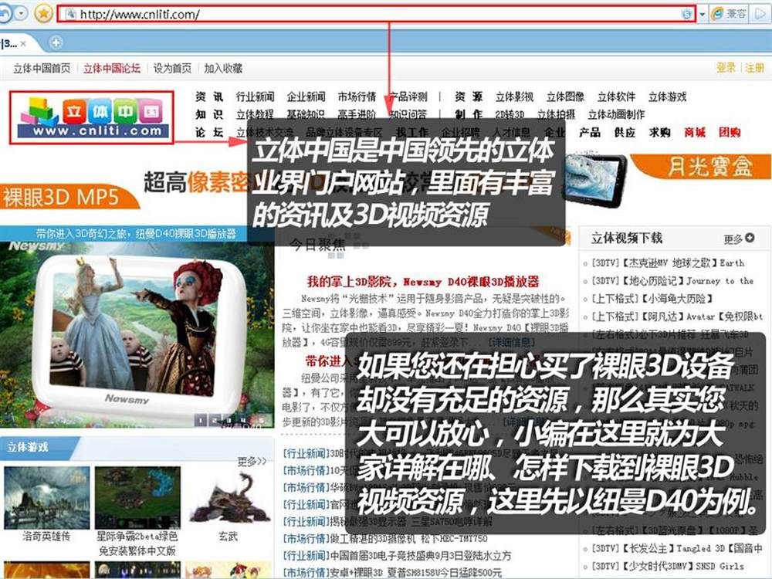This screenshot has width=772, height=579.
Task: Click headline 我的掌上3D影院，Newsmy D40裸眼3D播放器
Action: pos(423,282)
